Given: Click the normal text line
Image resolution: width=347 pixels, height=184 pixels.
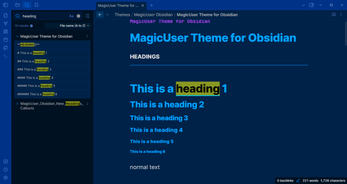Looking at the screenshot, I should tap(145, 167).
